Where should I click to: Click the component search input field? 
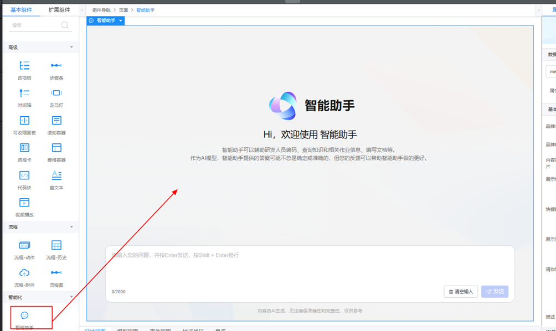point(36,25)
